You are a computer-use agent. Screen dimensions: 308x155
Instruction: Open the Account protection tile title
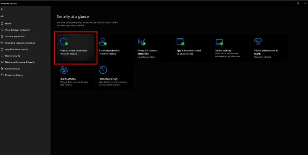tap(109, 51)
